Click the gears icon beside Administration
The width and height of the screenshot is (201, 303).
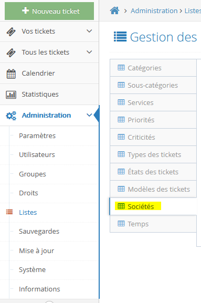[x=11, y=116]
